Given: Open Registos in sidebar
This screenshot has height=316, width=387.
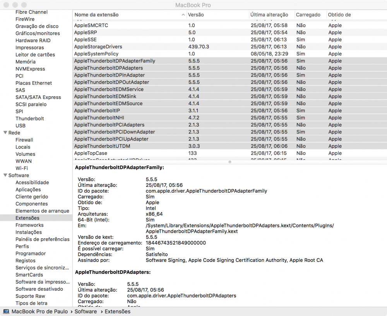Looking at the screenshot, I should click(x=26, y=261).
